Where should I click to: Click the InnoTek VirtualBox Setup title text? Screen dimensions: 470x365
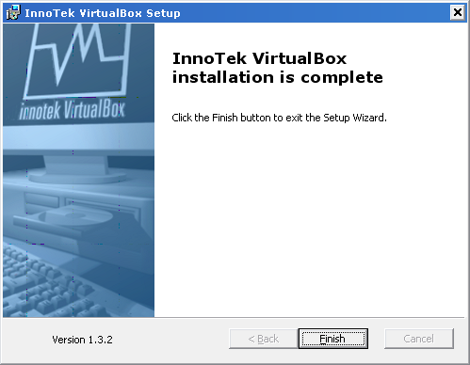pyautogui.click(x=103, y=13)
